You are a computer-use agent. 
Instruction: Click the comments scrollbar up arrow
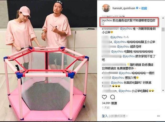point(163,18)
